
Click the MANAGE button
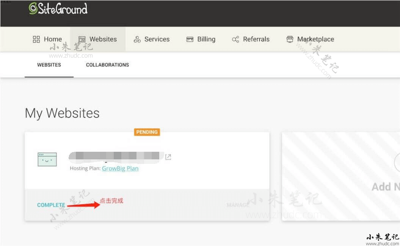238,205
